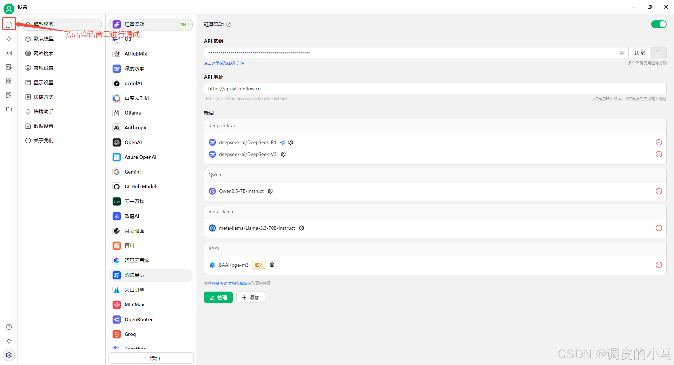This screenshot has height=365, width=674.
Task: Click the 嵌入 tag on BAAI/bge-m3
Action: (259, 265)
